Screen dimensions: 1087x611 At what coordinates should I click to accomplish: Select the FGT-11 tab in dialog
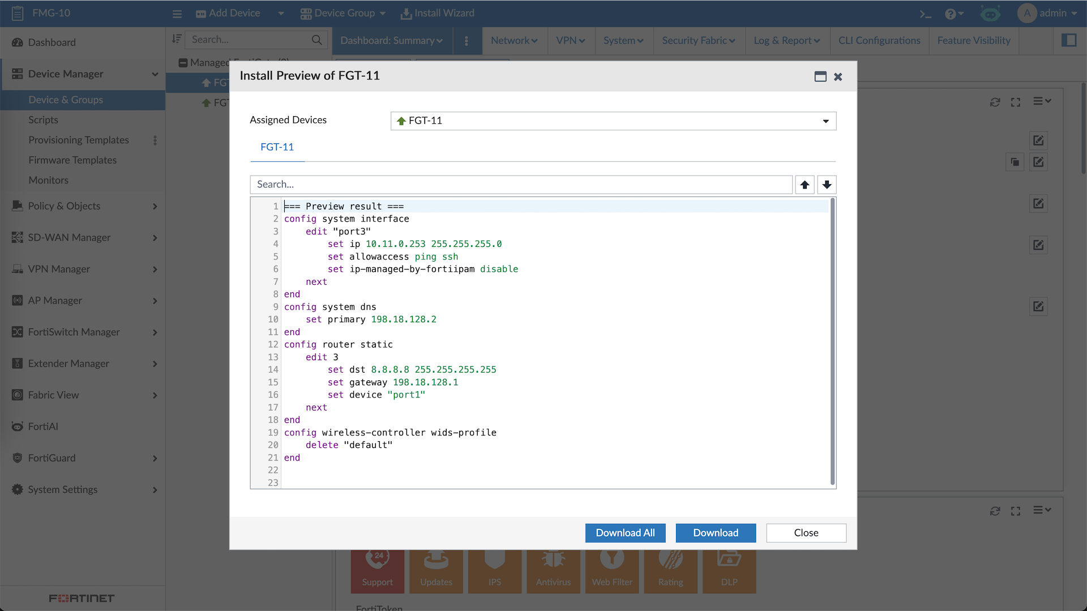point(277,147)
